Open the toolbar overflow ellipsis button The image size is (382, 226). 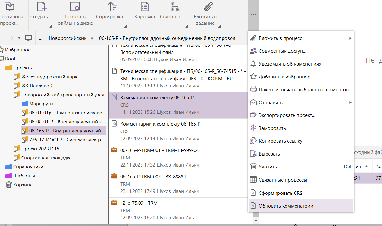(x=253, y=15)
